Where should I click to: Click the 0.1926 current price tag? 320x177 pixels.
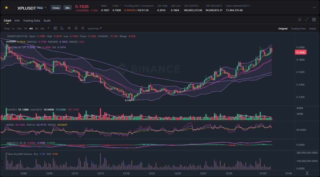point(301,52)
